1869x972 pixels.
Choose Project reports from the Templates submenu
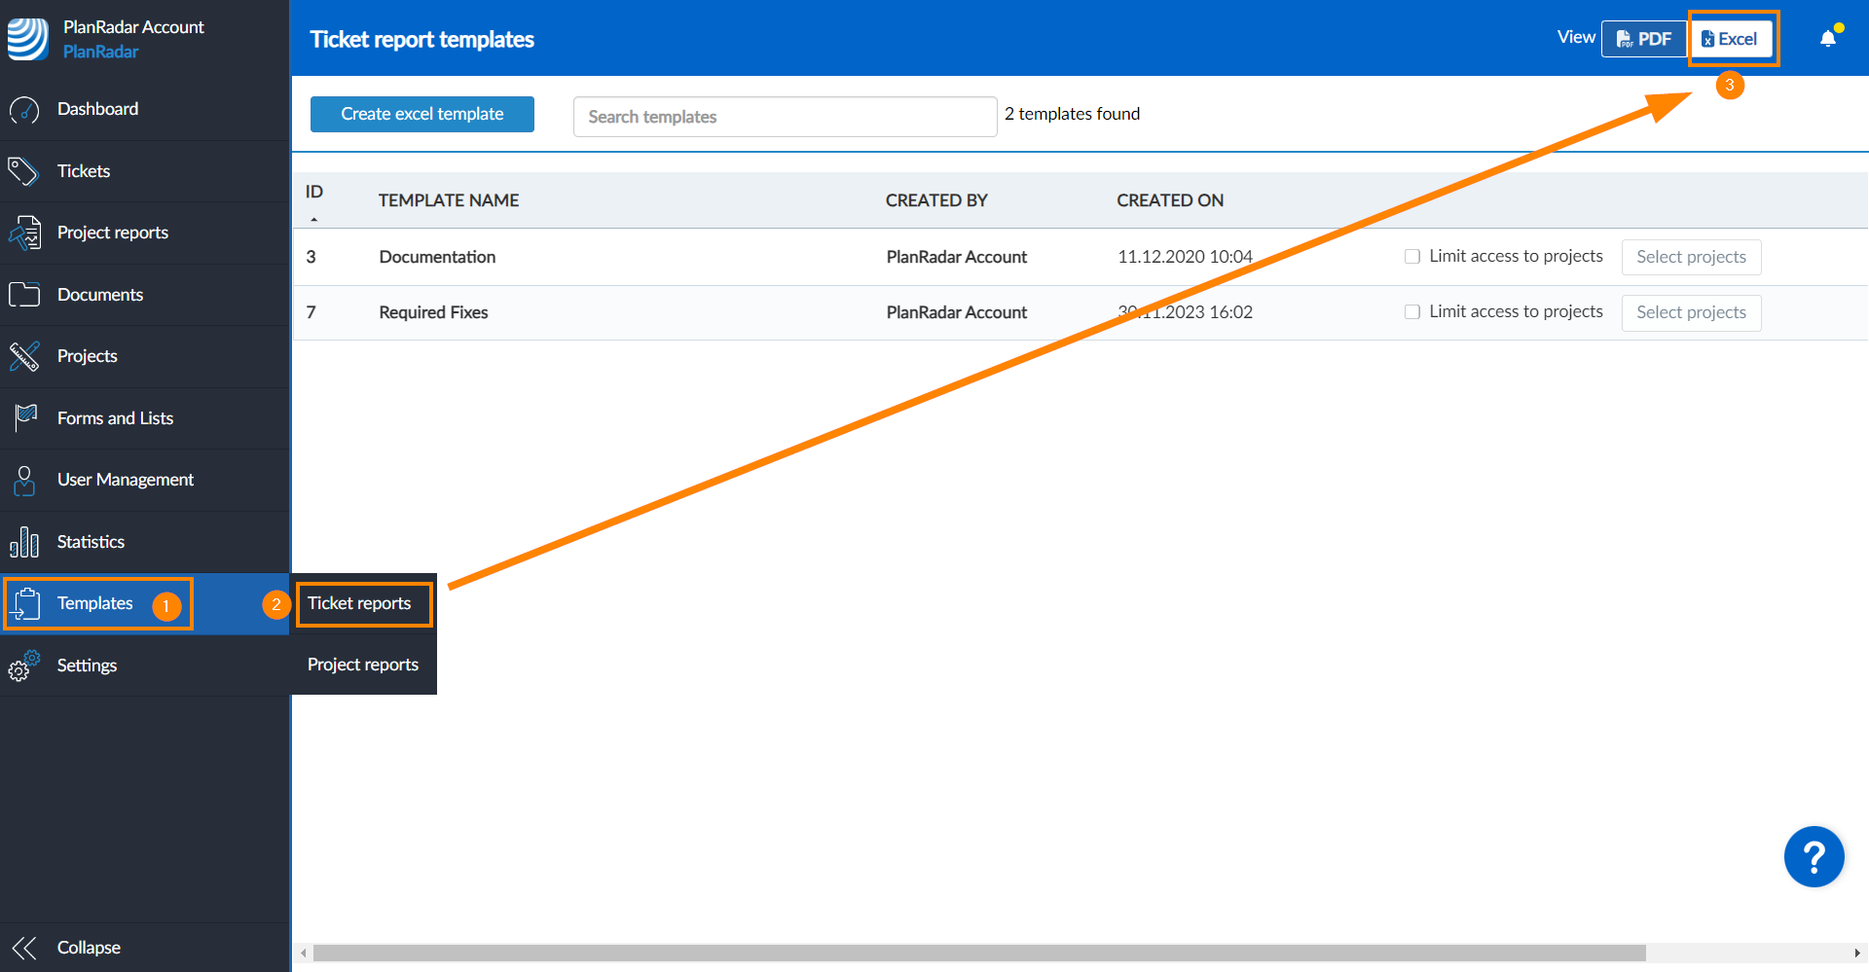(363, 665)
